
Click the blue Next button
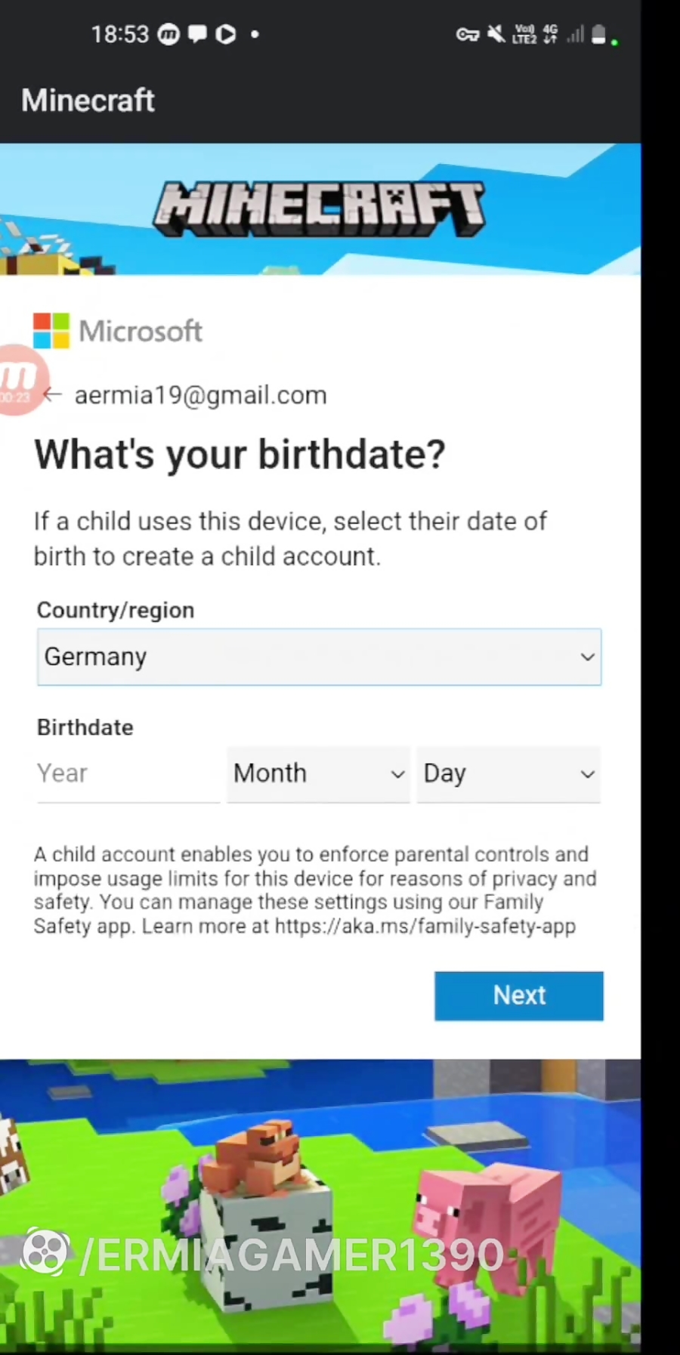click(x=519, y=995)
